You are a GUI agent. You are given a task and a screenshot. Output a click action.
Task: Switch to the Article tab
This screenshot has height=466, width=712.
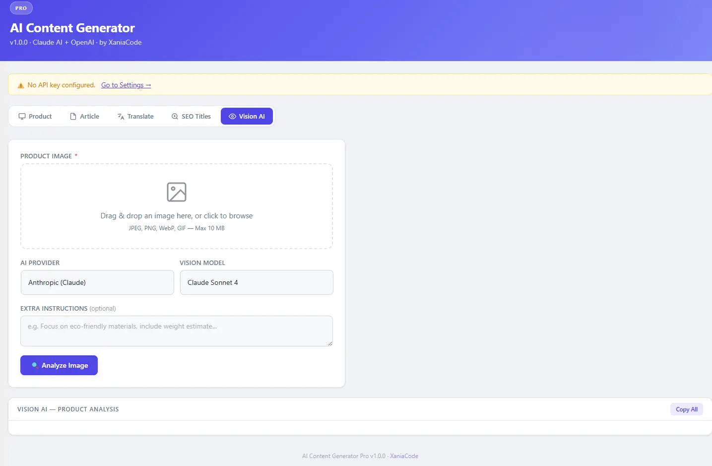84,116
